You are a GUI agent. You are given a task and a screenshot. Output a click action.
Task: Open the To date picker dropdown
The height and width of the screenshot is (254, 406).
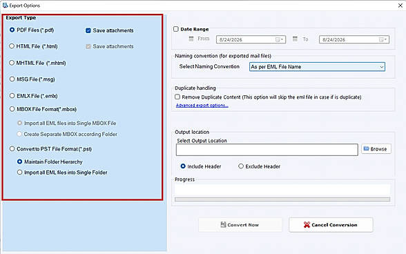click(x=383, y=39)
